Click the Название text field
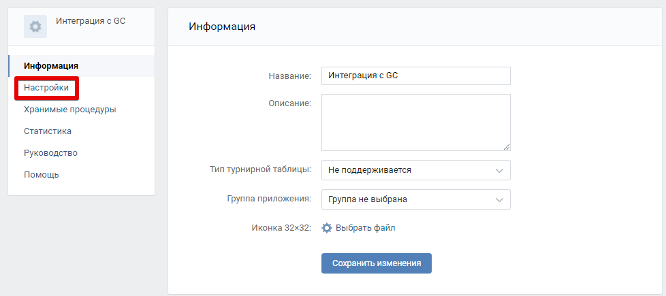Screen dimensions: 666x296 [416, 76]
